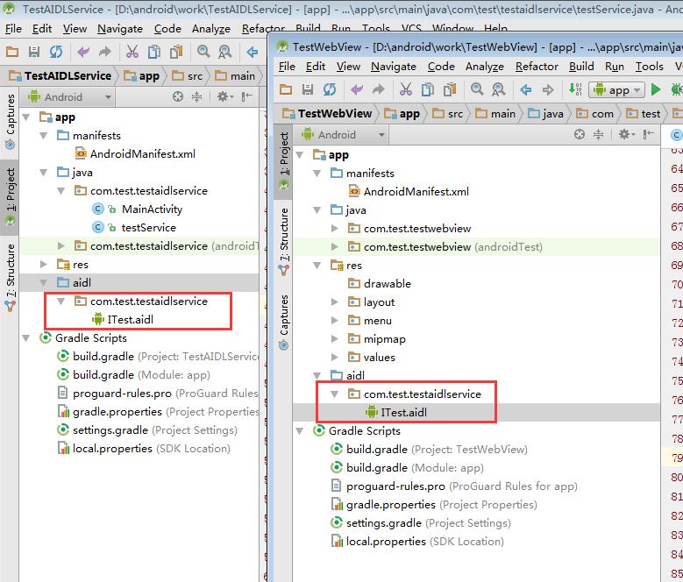683x582 pixels.
Task: Click java breadcrumb in TestWebView navigation bar
Action: pyautogui.click(x=546, y=114)
